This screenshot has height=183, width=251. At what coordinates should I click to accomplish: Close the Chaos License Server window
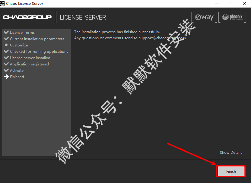244,4
